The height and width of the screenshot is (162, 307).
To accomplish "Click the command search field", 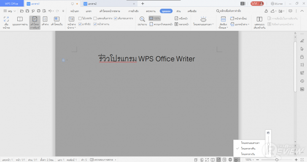I will click(229, 11).
